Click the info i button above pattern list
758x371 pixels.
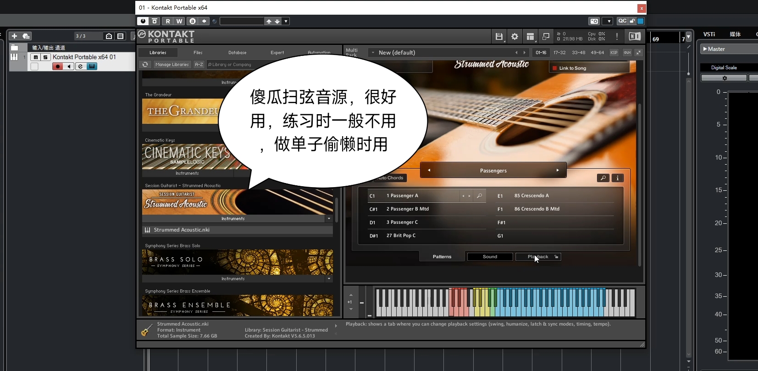(617, 178)
